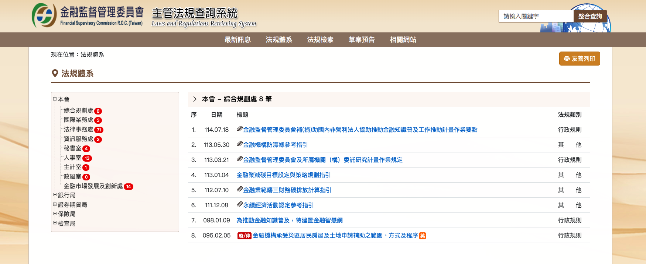This screenshot has height=264, width=646.
Task: Click date cell 114.07.18
Action: click(216, 130)
